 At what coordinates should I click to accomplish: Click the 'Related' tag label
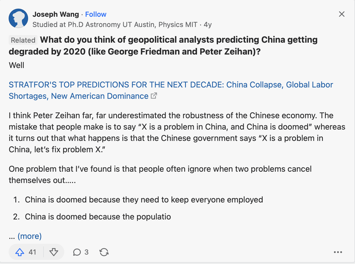tap(23, 40)
